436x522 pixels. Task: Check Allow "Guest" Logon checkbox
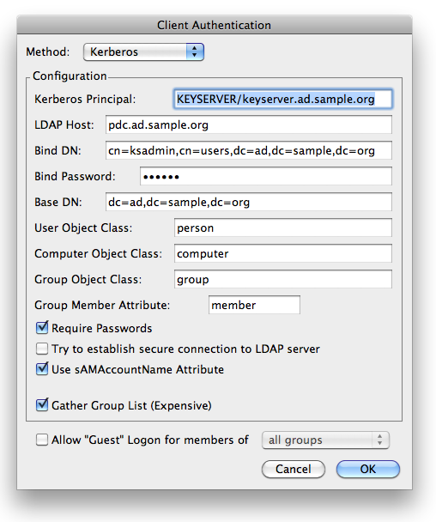tap(42, 440)
